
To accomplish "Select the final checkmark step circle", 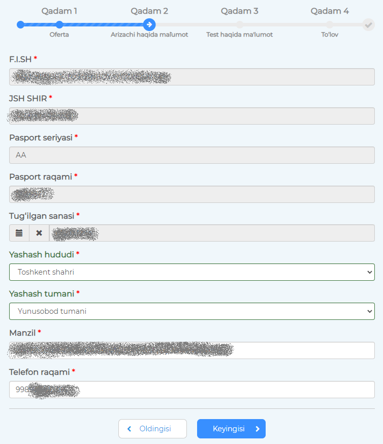I will pos(368,25).
